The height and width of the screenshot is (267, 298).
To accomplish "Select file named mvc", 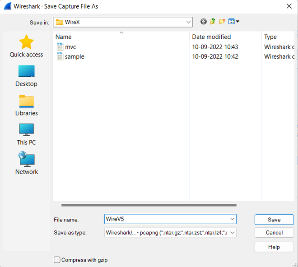I will [x=70, y=47].
